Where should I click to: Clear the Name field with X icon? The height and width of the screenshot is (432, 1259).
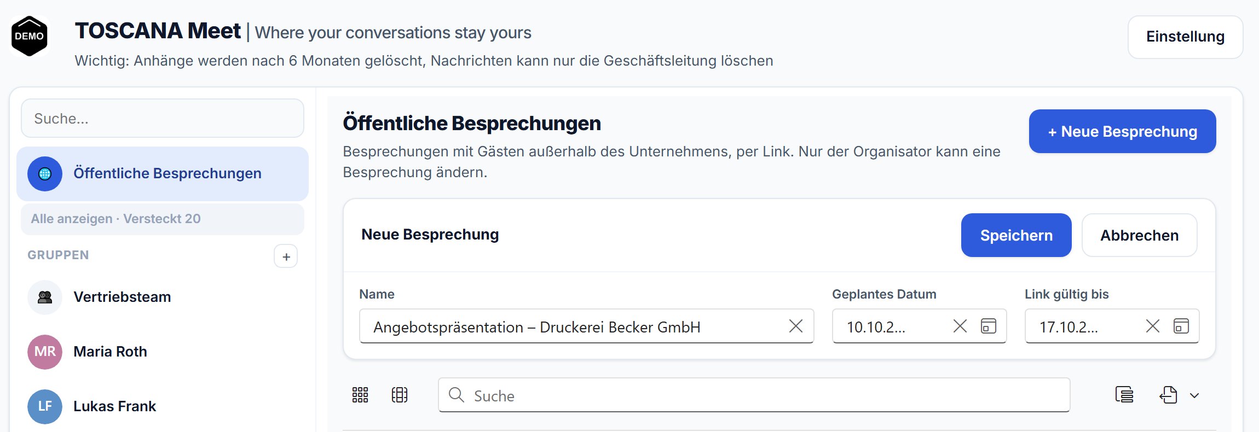[x=795, y=326]
